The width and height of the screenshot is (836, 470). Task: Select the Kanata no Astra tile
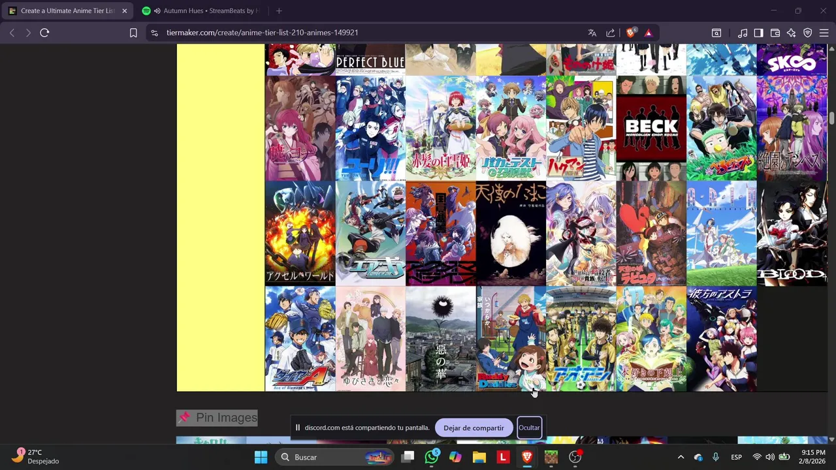click(722, 339)
